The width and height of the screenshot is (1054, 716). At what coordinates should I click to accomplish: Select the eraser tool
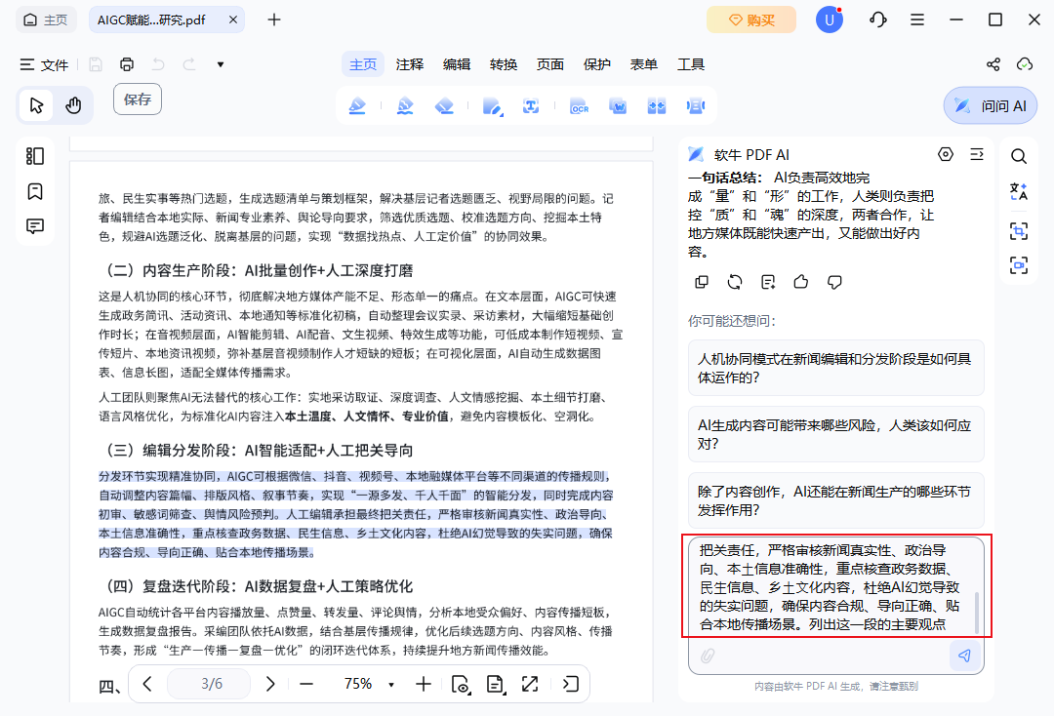coord(444,106)
